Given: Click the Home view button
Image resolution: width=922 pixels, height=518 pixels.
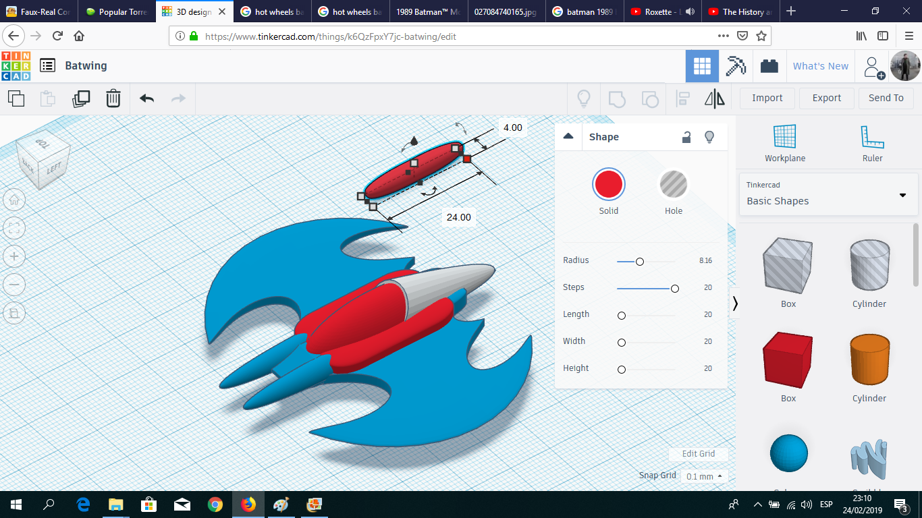Looking at the screenshot, I should pyautogui.click(x=14, y=200).
